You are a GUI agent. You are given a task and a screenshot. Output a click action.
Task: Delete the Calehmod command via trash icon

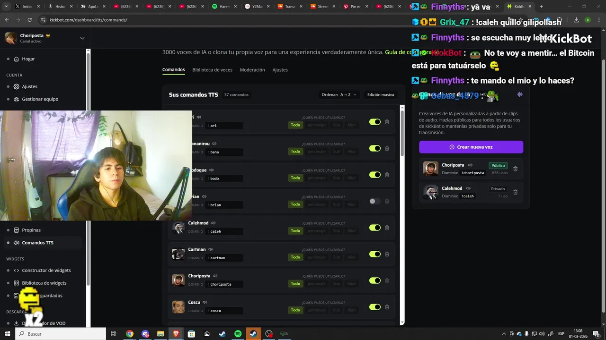pos(387,228)
